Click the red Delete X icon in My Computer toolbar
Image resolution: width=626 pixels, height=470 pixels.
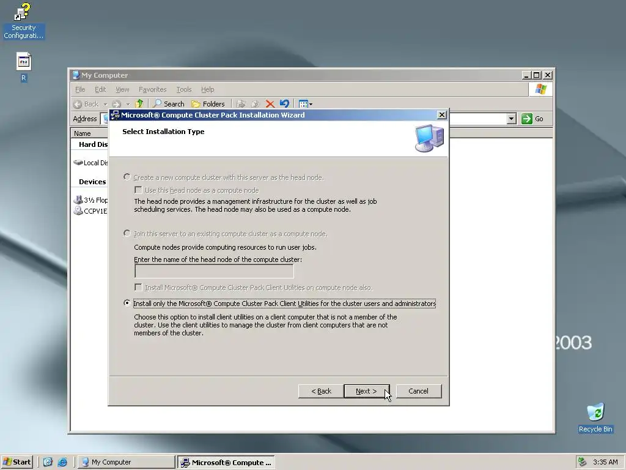(x=270, y=104)
